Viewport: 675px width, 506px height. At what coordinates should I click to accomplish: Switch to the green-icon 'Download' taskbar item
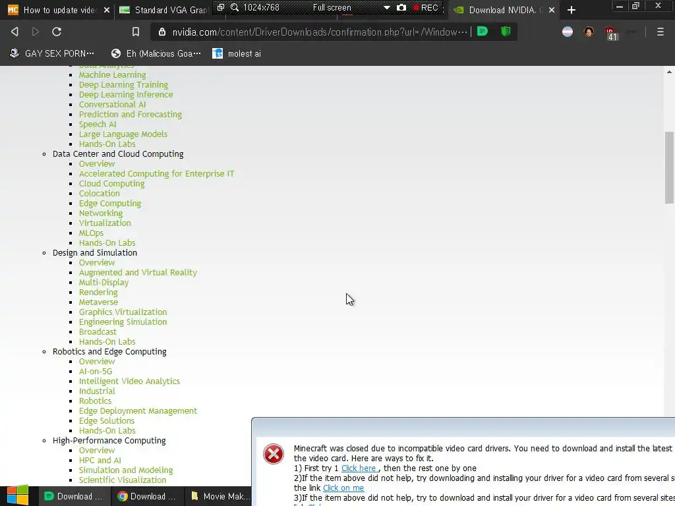coord(74,496)
